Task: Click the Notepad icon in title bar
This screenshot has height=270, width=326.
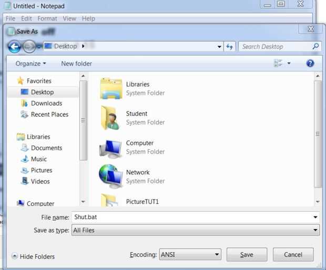Action: pyautogui.click(x=7, y=6)
